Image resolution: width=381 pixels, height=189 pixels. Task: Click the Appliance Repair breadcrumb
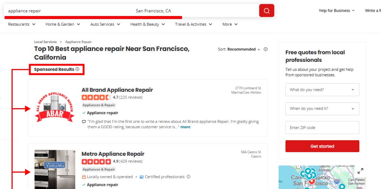(79, 42)
